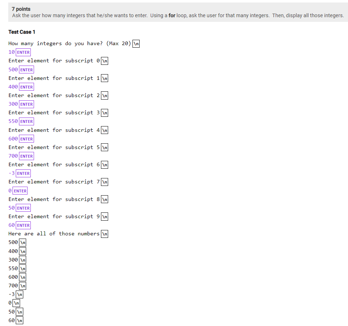Click the \n marker beside output -3

click(x=19, y=294)
